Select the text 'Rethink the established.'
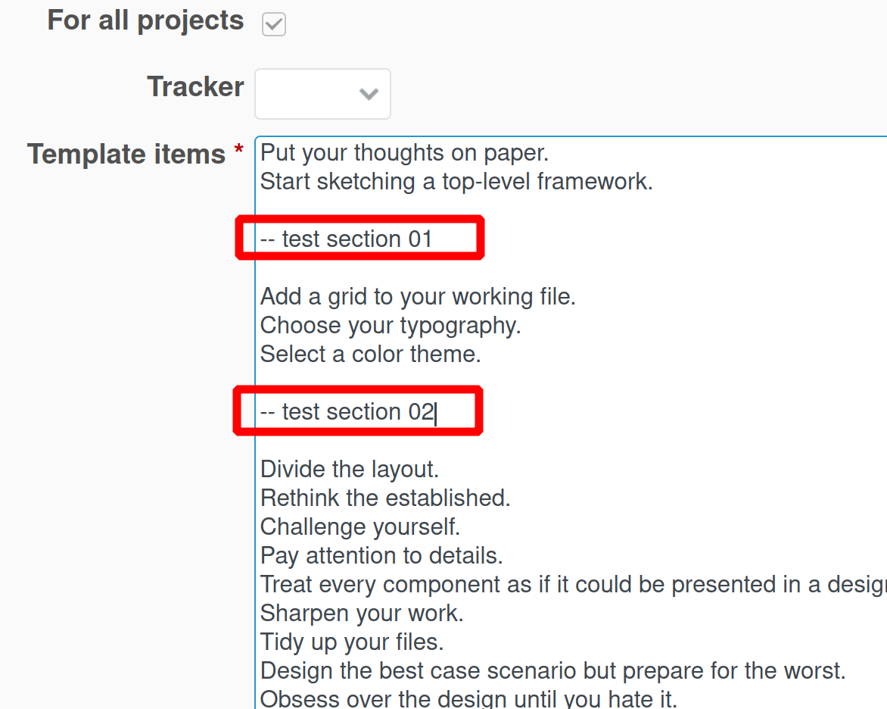This screenshot has width=887, height=709. (x=384, y=498)
